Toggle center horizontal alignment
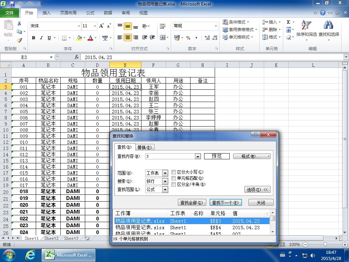This screenshot has height=262, width=349. pyautogui.click(x=128, y=38)
